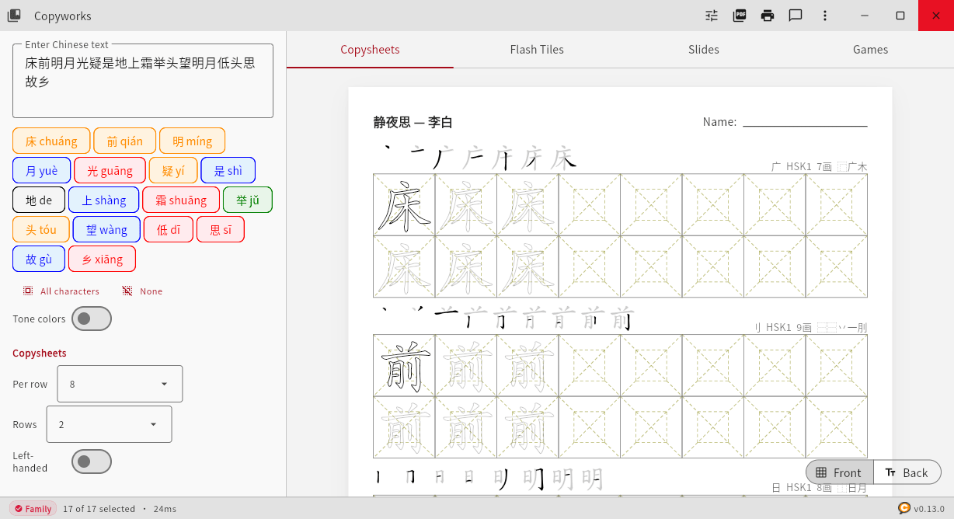Image resolution: width=954 pixels, height=519 pixels.
Task: Open the settings sliders icon in the titlebar
Action: coord(711,16)
